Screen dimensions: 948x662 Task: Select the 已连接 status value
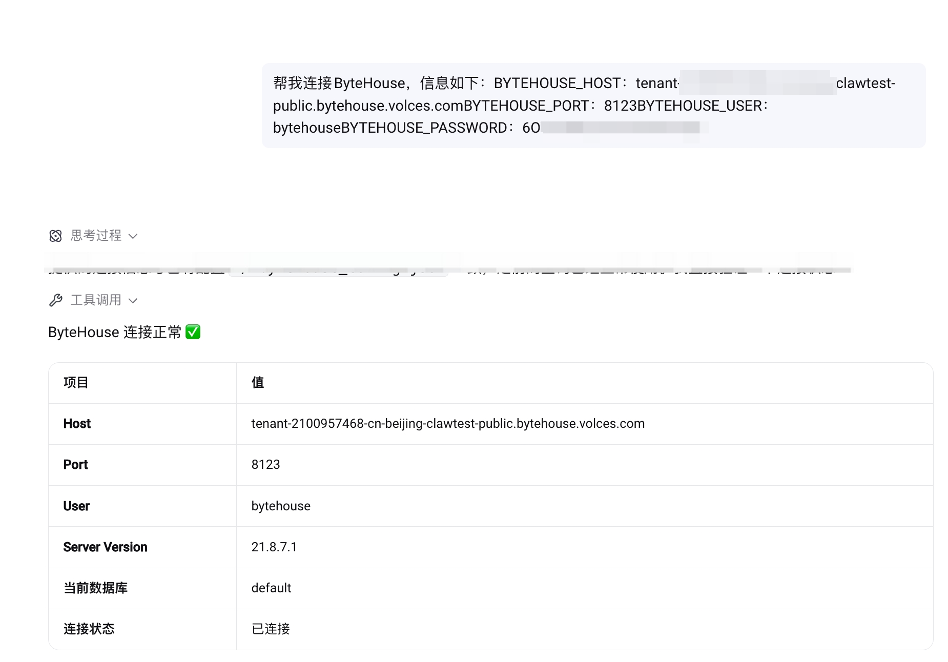(271, 629)
